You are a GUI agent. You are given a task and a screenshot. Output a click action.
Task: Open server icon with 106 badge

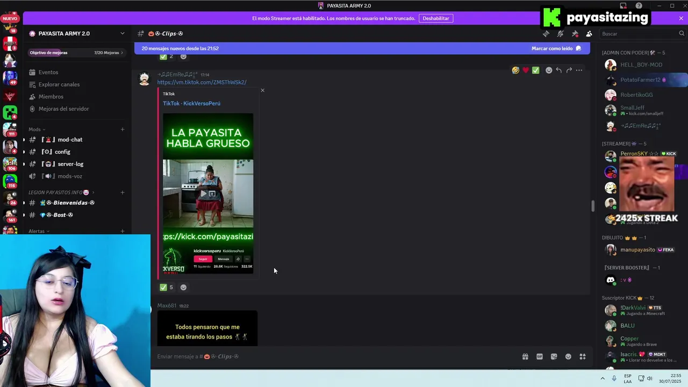10,163
